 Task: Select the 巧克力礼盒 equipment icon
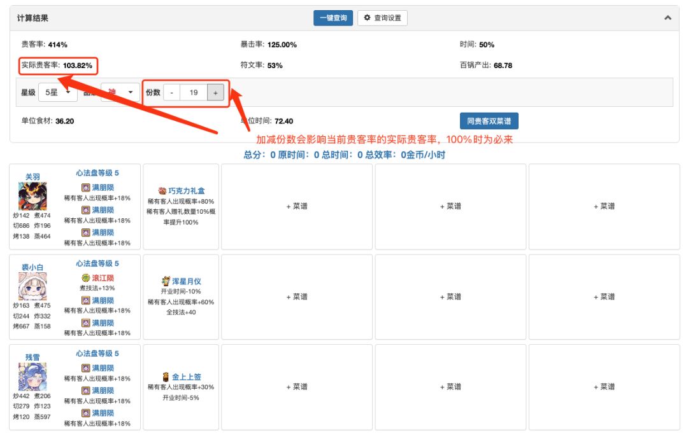point(162,191)
